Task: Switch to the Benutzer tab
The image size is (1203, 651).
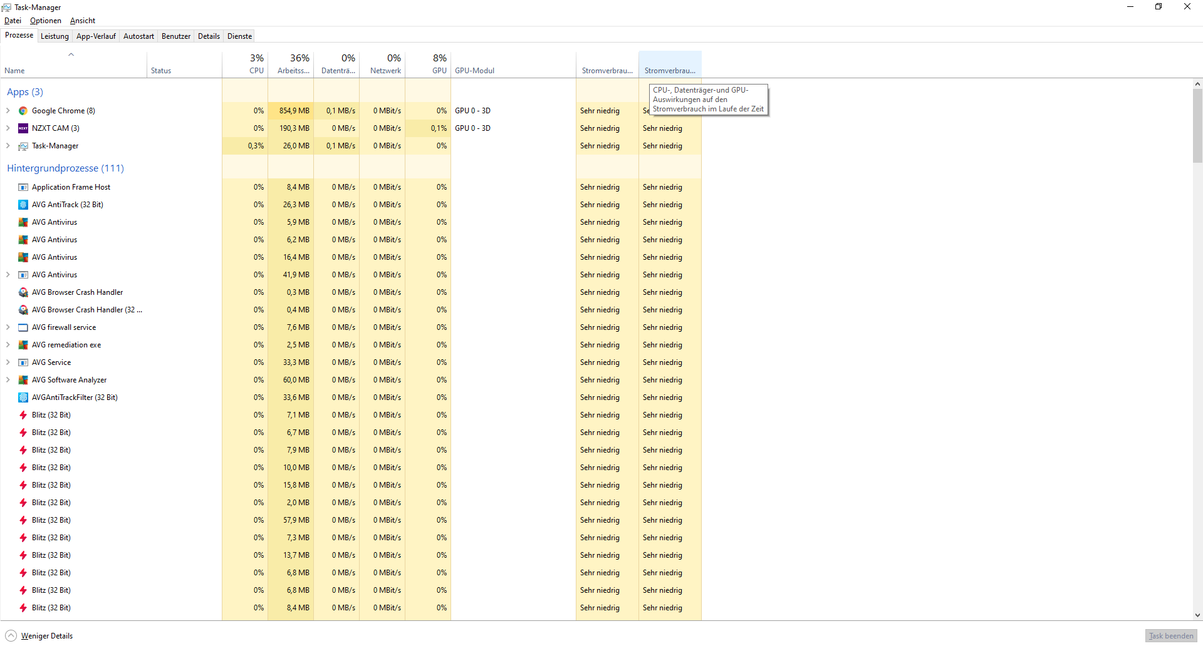Action: tap(176, 36)
